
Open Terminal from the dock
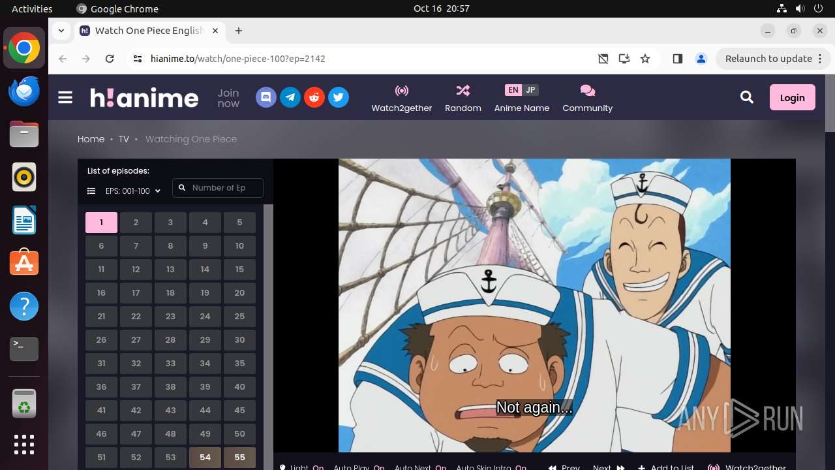click(24, 349)
